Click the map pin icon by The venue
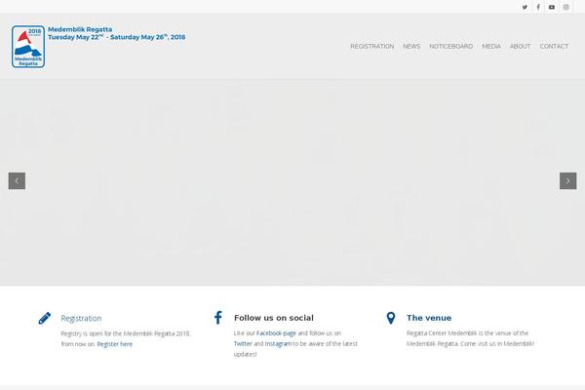Image resolution: width=585 pixels, height=390 pixels. 391,318
